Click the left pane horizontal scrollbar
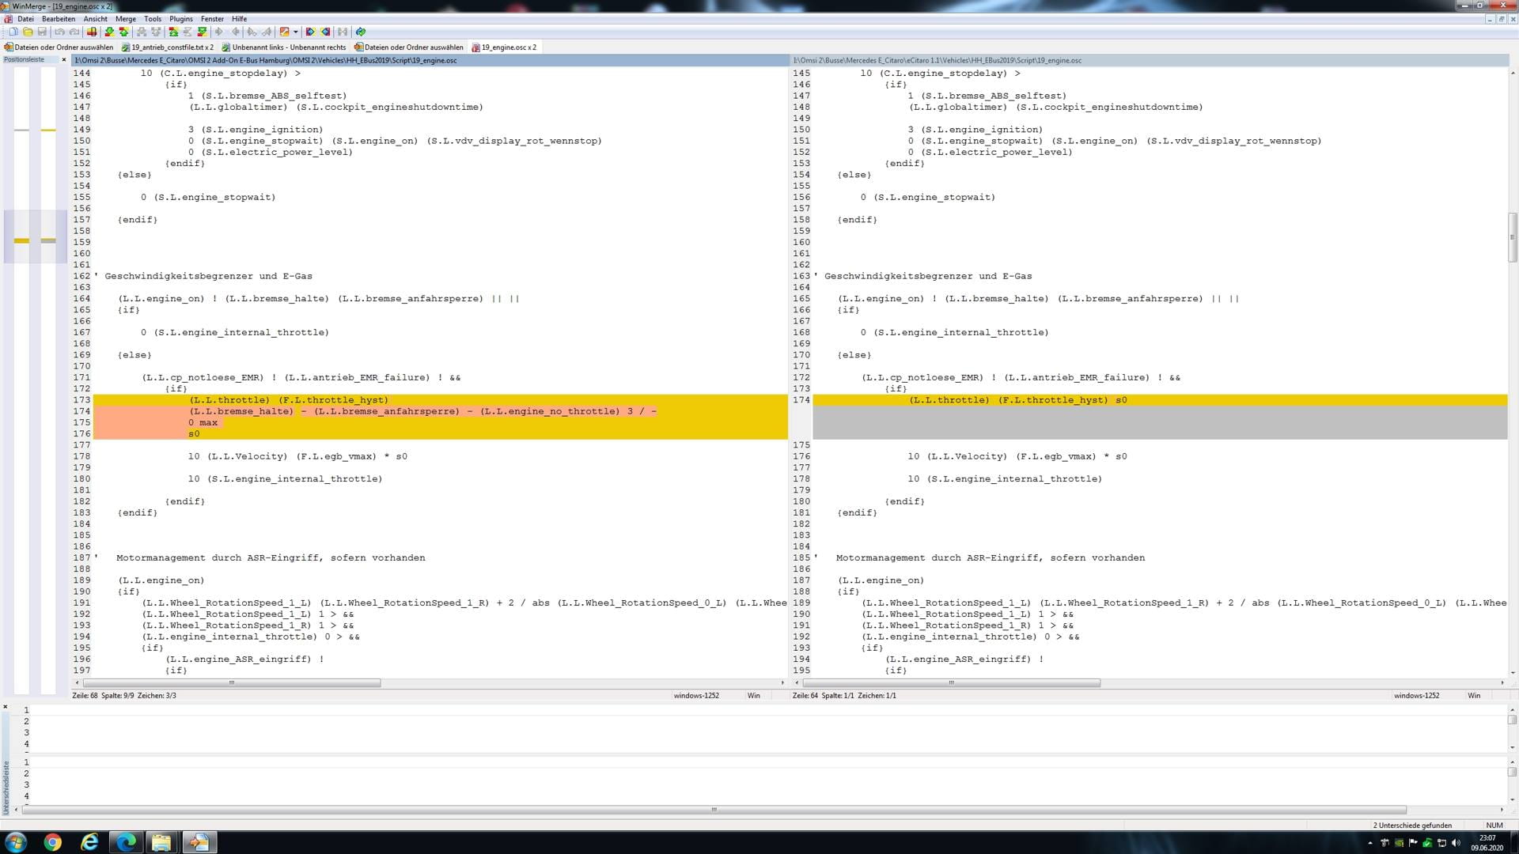The image size is (1519, 854). click(231, 682)
